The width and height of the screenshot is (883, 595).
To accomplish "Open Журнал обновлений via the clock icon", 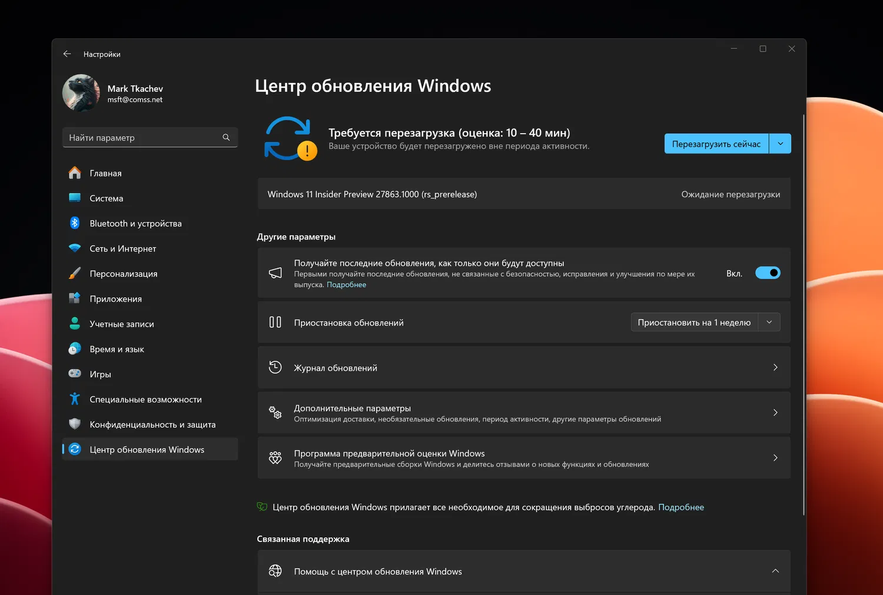I will [x=275, y=367].
